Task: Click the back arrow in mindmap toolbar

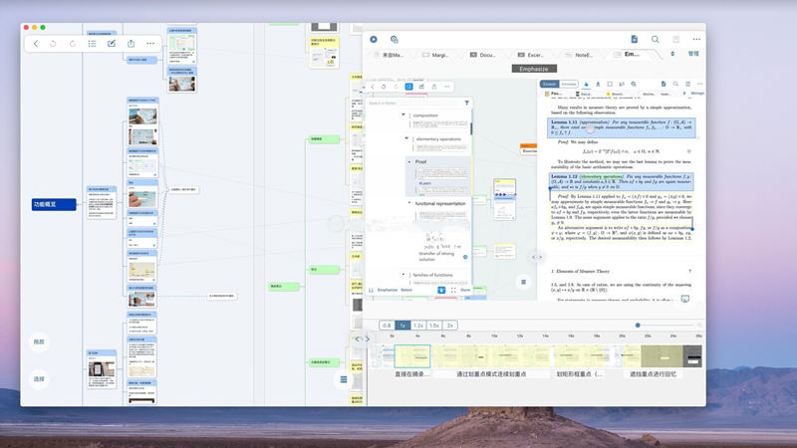Action: (36, 44)
